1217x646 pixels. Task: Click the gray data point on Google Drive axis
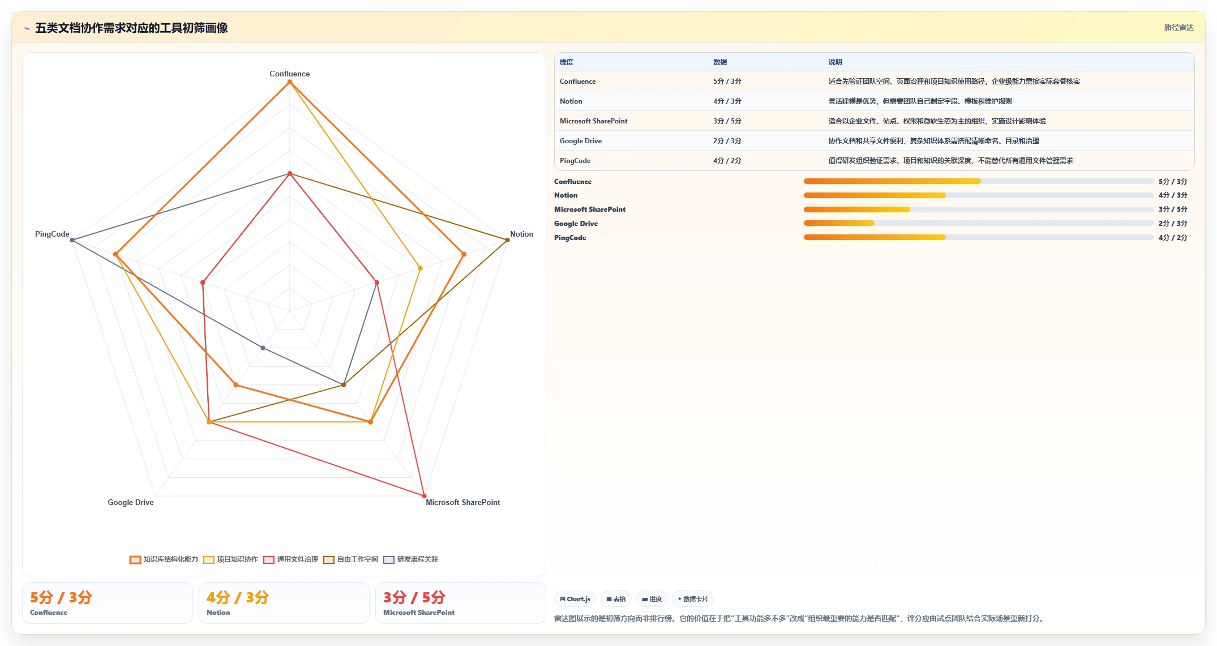(x=263, y=348)
